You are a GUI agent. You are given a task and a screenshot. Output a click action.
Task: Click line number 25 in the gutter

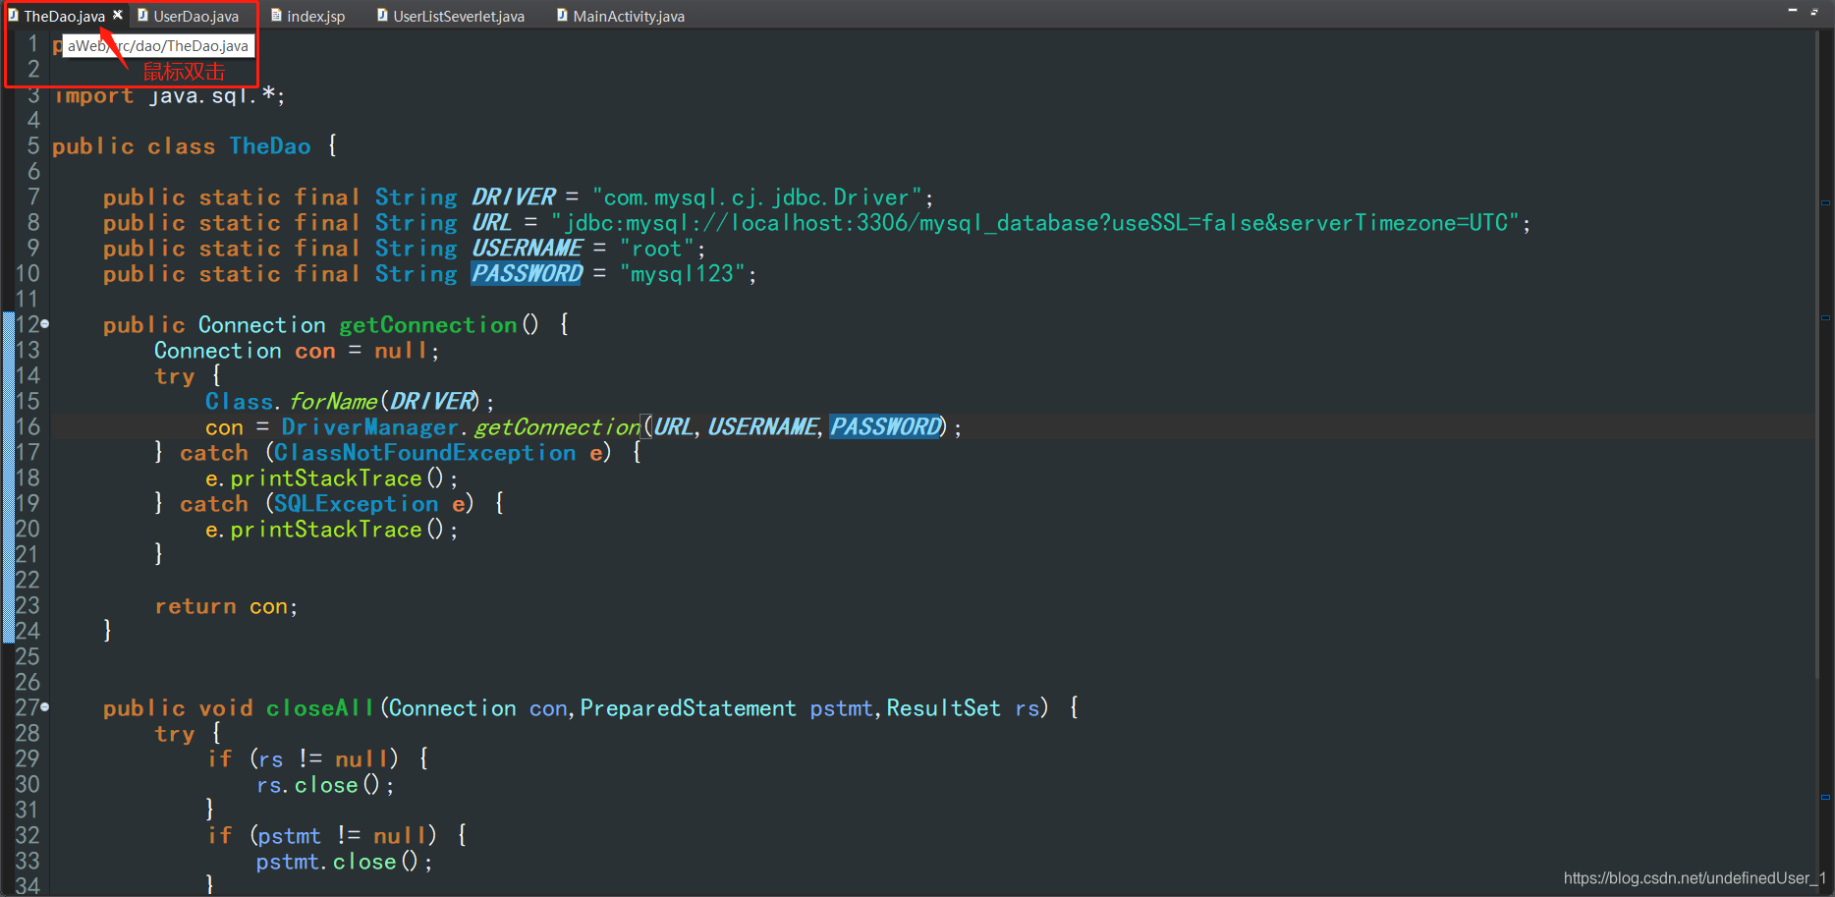pyautogui.click(x=28, y=656)
